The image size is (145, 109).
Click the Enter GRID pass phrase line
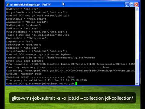(x=24, y=61)
